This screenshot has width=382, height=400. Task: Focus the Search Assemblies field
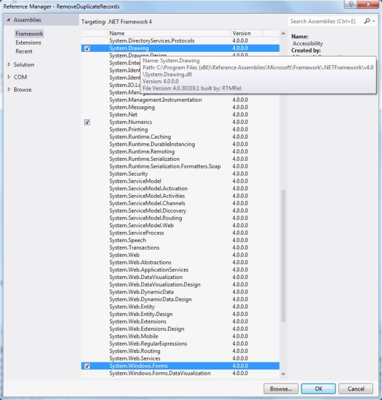pos(325,21)
